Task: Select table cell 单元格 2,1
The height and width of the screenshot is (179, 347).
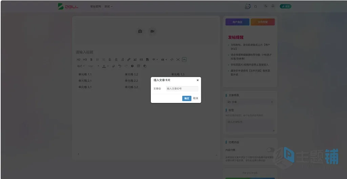Action: [x=85, y=81]
